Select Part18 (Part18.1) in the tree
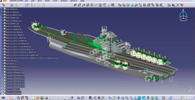Screen dimensions: 195x100 click(11, 67)
